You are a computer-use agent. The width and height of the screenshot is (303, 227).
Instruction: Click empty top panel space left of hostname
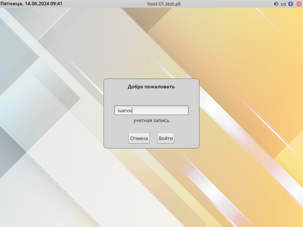pyautogui.click(x=104, y=4)
